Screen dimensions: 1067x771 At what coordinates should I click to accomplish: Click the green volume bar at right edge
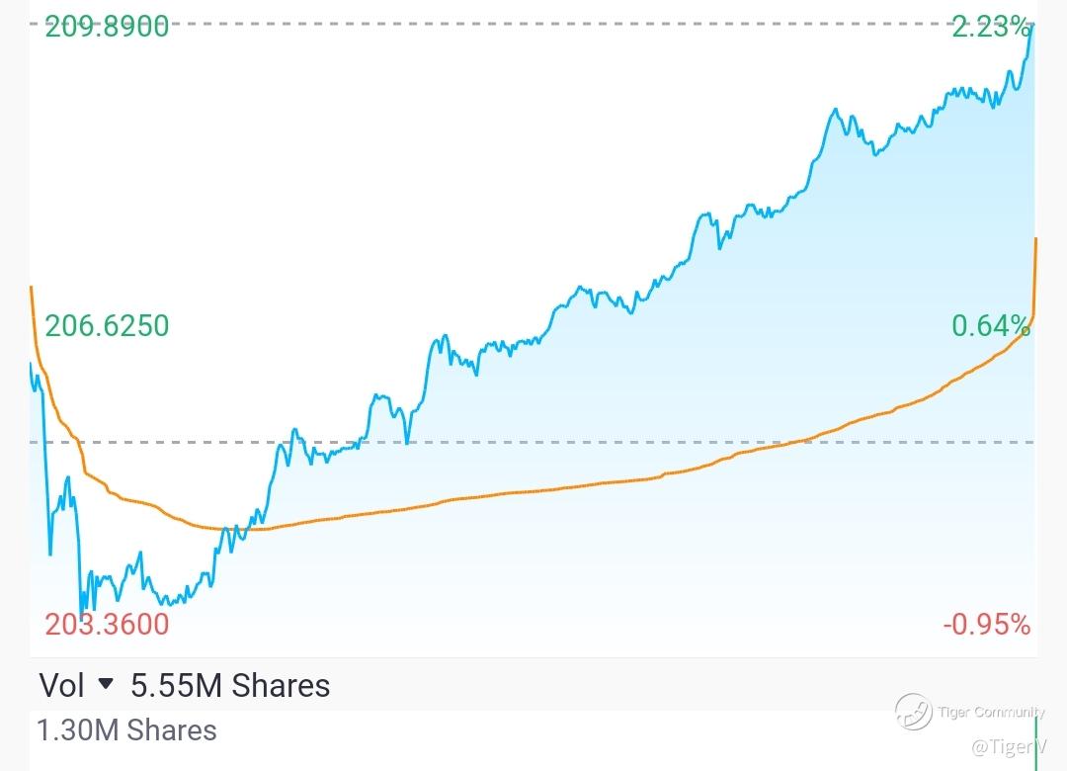pyautogui.click(x=1035, y=741)
